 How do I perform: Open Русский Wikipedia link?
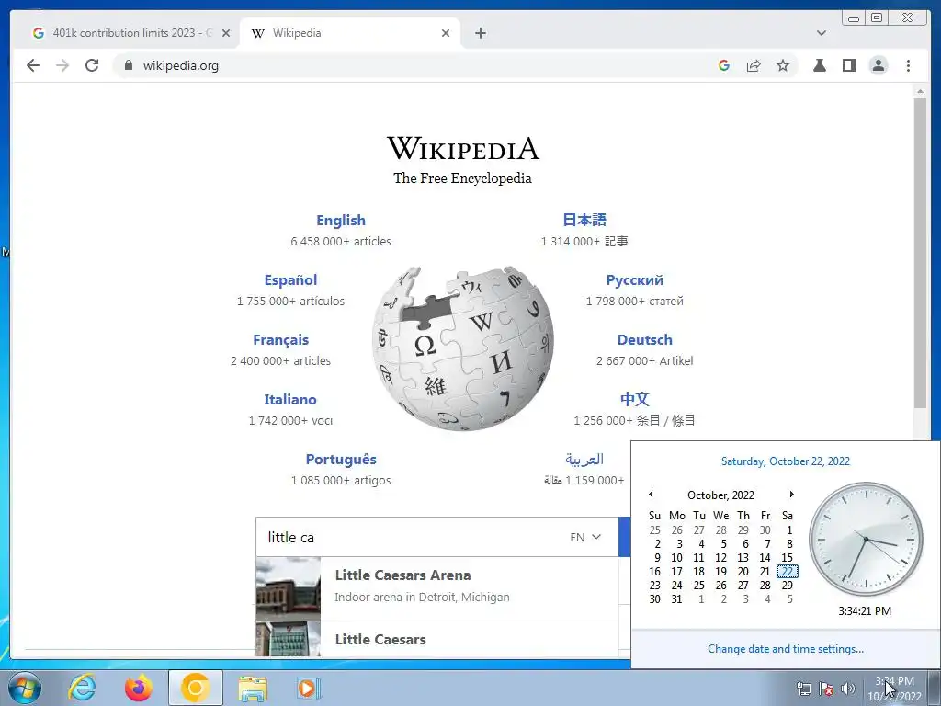pyautogui.click(x=634, y=279)
